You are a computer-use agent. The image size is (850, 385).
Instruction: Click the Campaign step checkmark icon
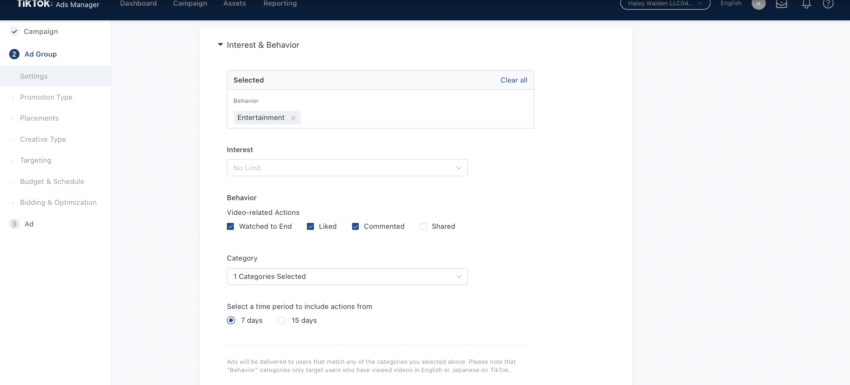14,32
